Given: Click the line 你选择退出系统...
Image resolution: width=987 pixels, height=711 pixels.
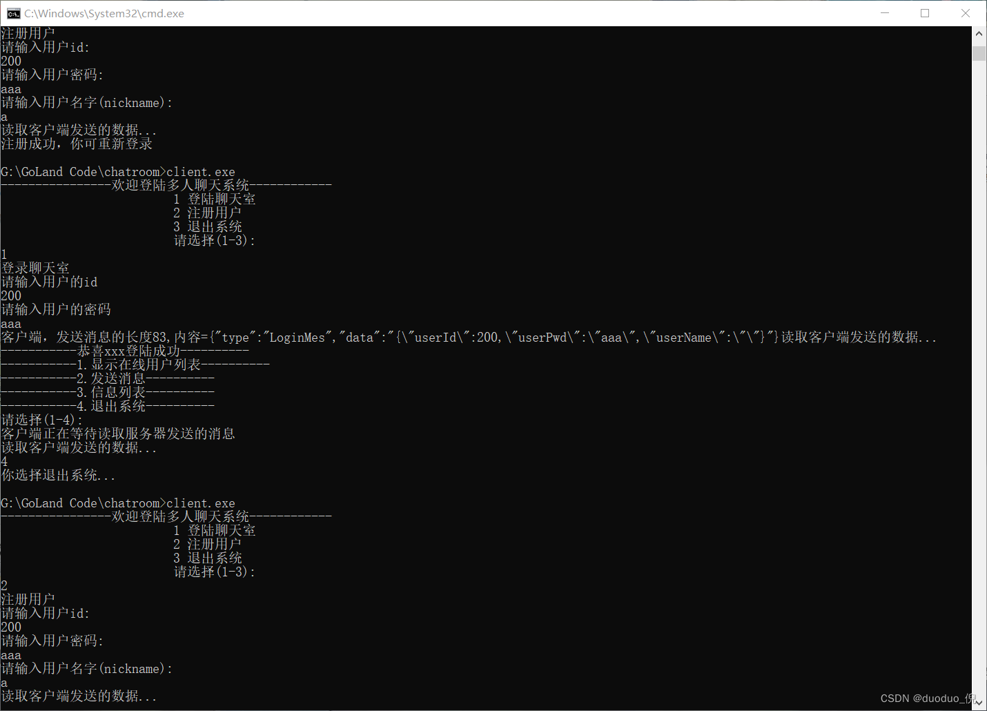Looking at the screenshot, I should pyautogui.click(x=58, y=475).
